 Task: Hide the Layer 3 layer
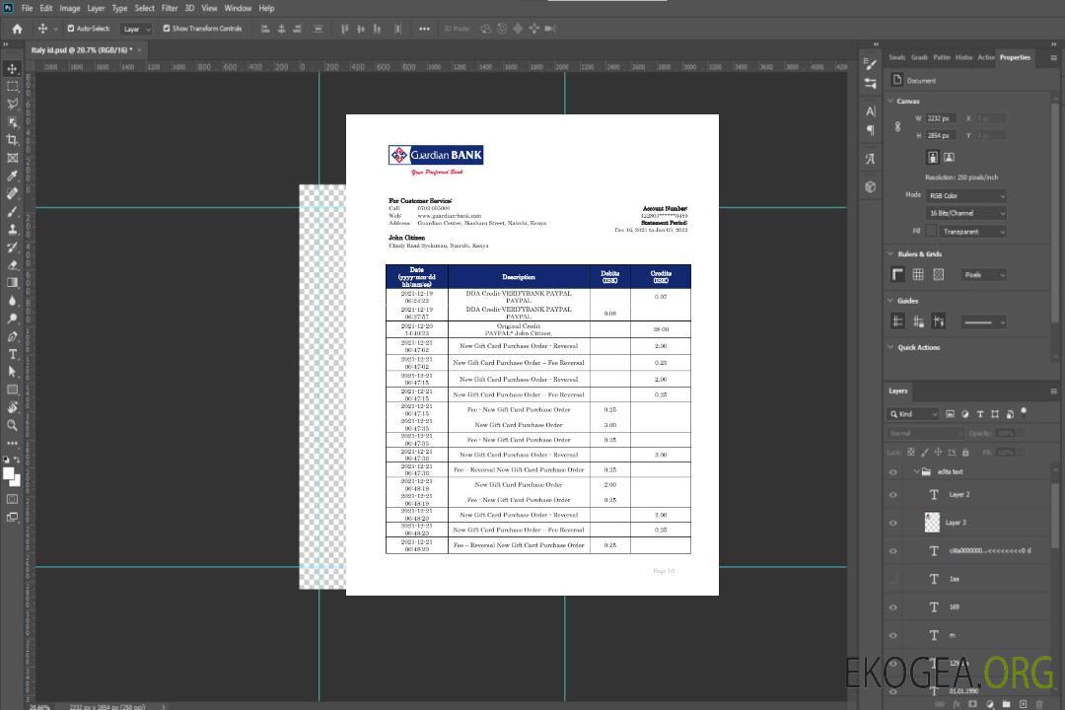point(893,524)
